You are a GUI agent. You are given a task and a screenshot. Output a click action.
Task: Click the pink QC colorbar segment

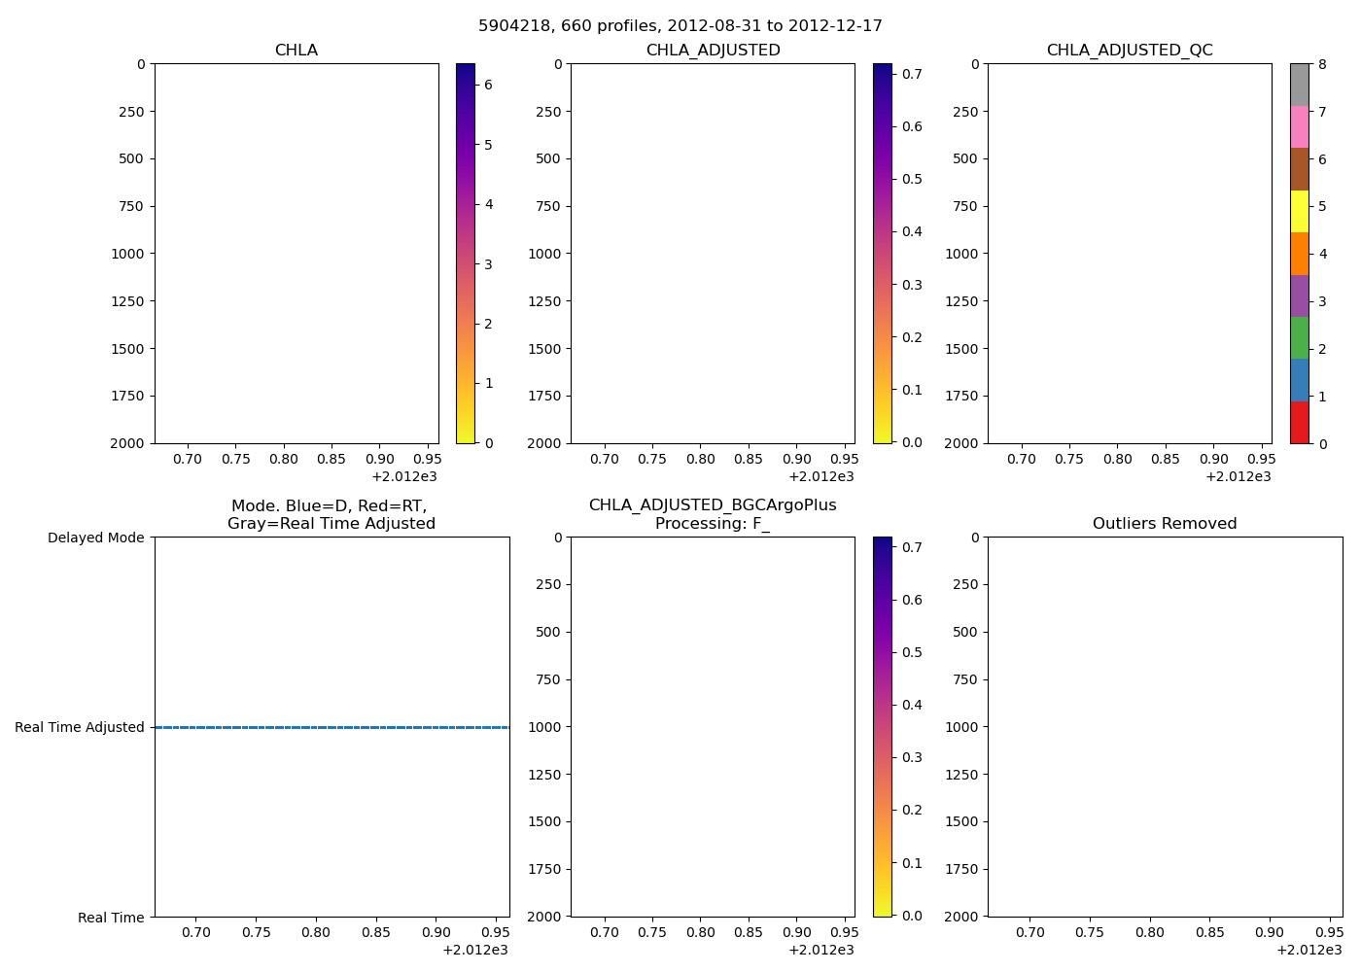[x=1299, y=127]
